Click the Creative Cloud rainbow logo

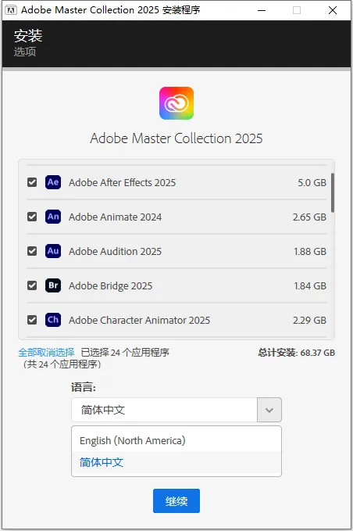coord(176,103)
